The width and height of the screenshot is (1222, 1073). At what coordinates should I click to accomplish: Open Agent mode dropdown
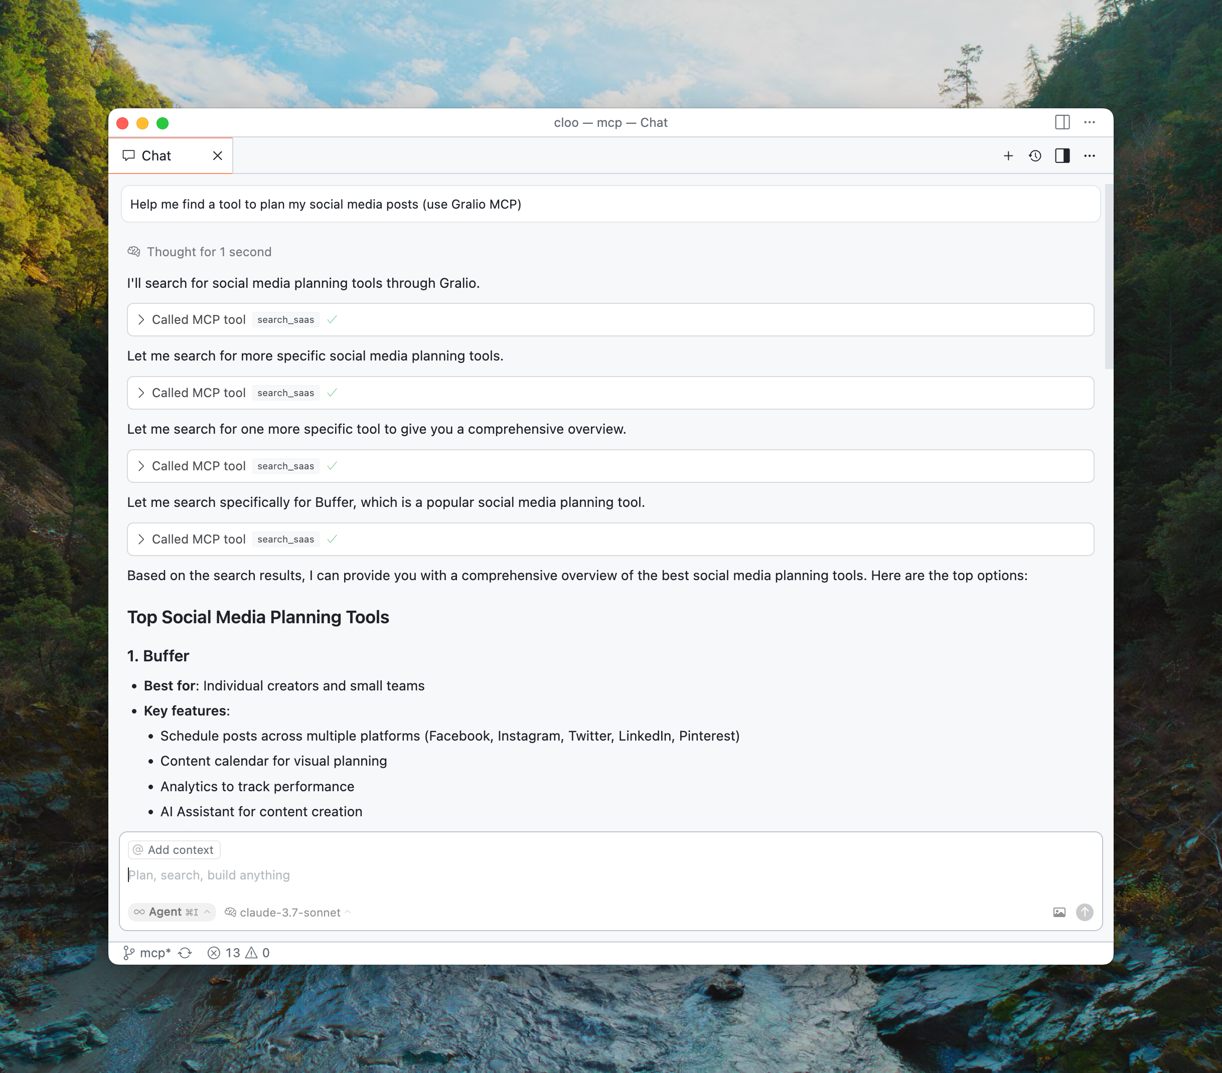172,912
